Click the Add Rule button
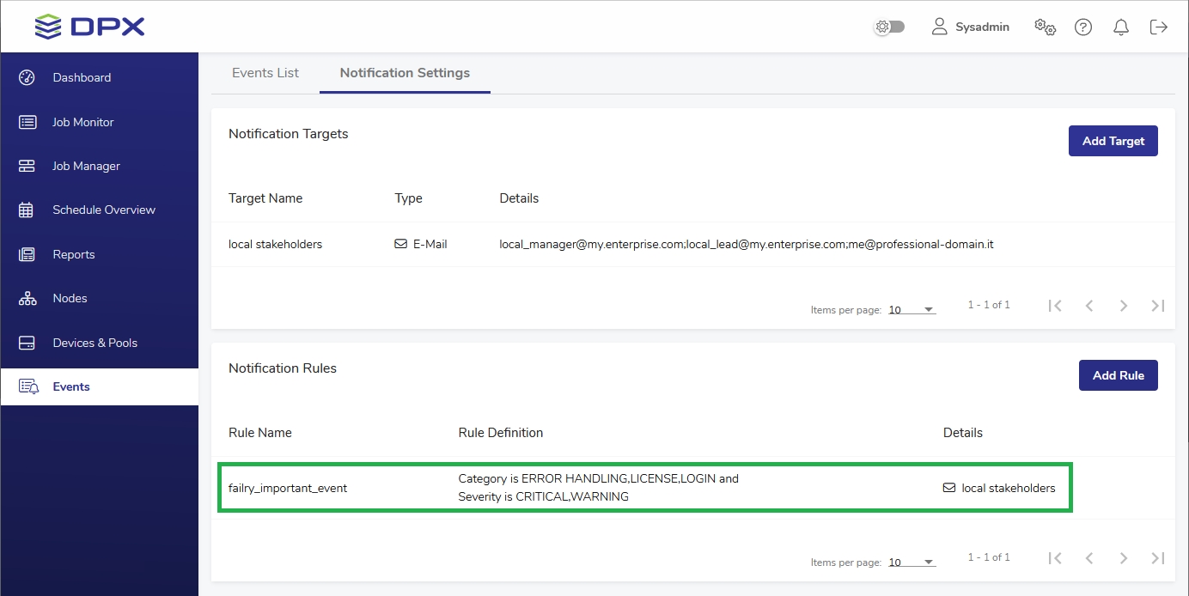Viewport: 1189px width, 596px height. 1118,375
